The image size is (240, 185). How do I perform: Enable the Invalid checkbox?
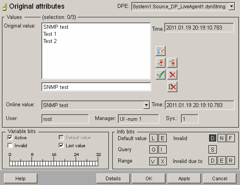(10, 146)
